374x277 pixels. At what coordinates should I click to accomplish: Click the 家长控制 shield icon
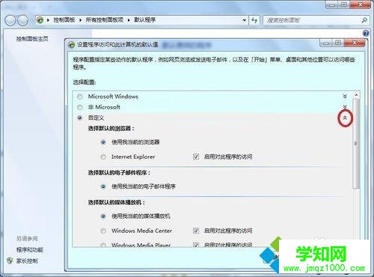tap(10, 261)
